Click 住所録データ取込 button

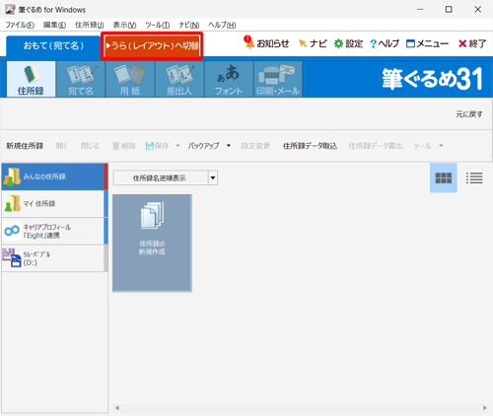pos(310,146)
